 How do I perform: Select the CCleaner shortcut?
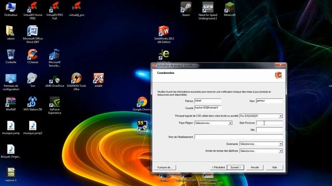click(33, 56)
